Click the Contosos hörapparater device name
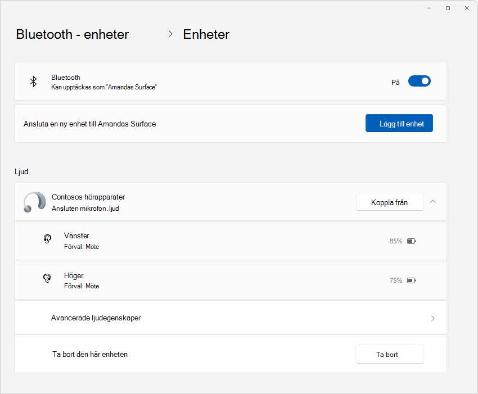478x394 pixels. tap(88, 197)
